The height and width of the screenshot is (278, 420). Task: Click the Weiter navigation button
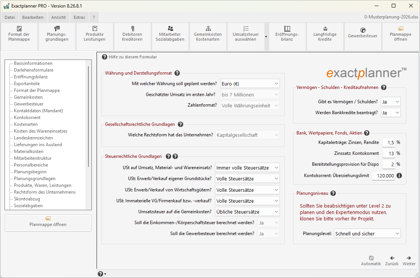[409, 261]
